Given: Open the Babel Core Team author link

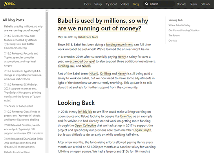Looking at the screenshot, I should click(88, 37).
